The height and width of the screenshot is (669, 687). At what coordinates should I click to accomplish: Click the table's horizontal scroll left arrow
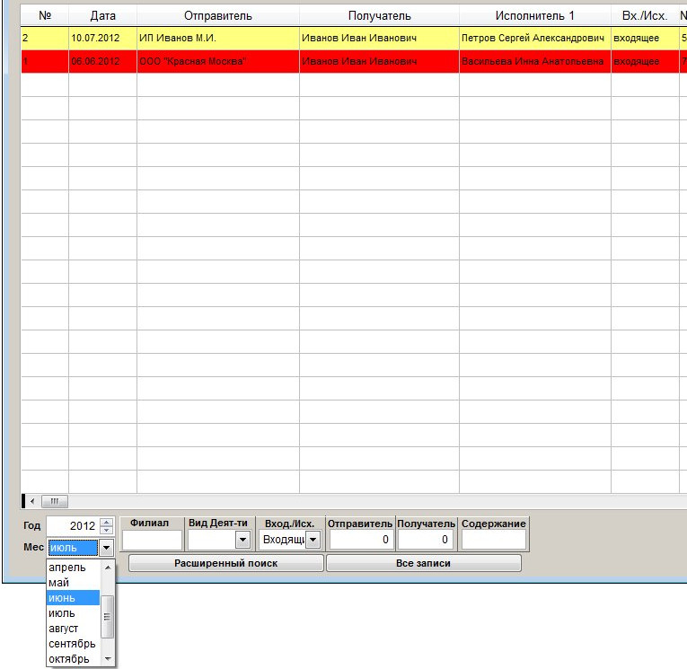coord(32,501)
